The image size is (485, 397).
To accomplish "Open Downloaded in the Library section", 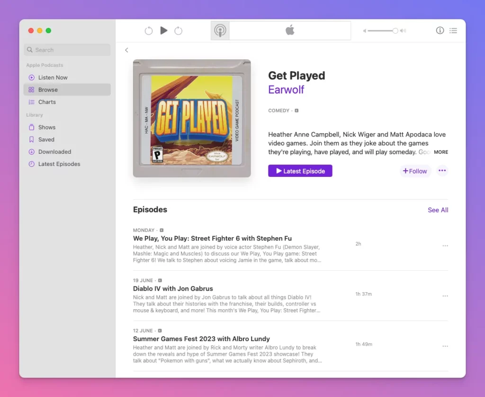I will [x=54, y=152].
